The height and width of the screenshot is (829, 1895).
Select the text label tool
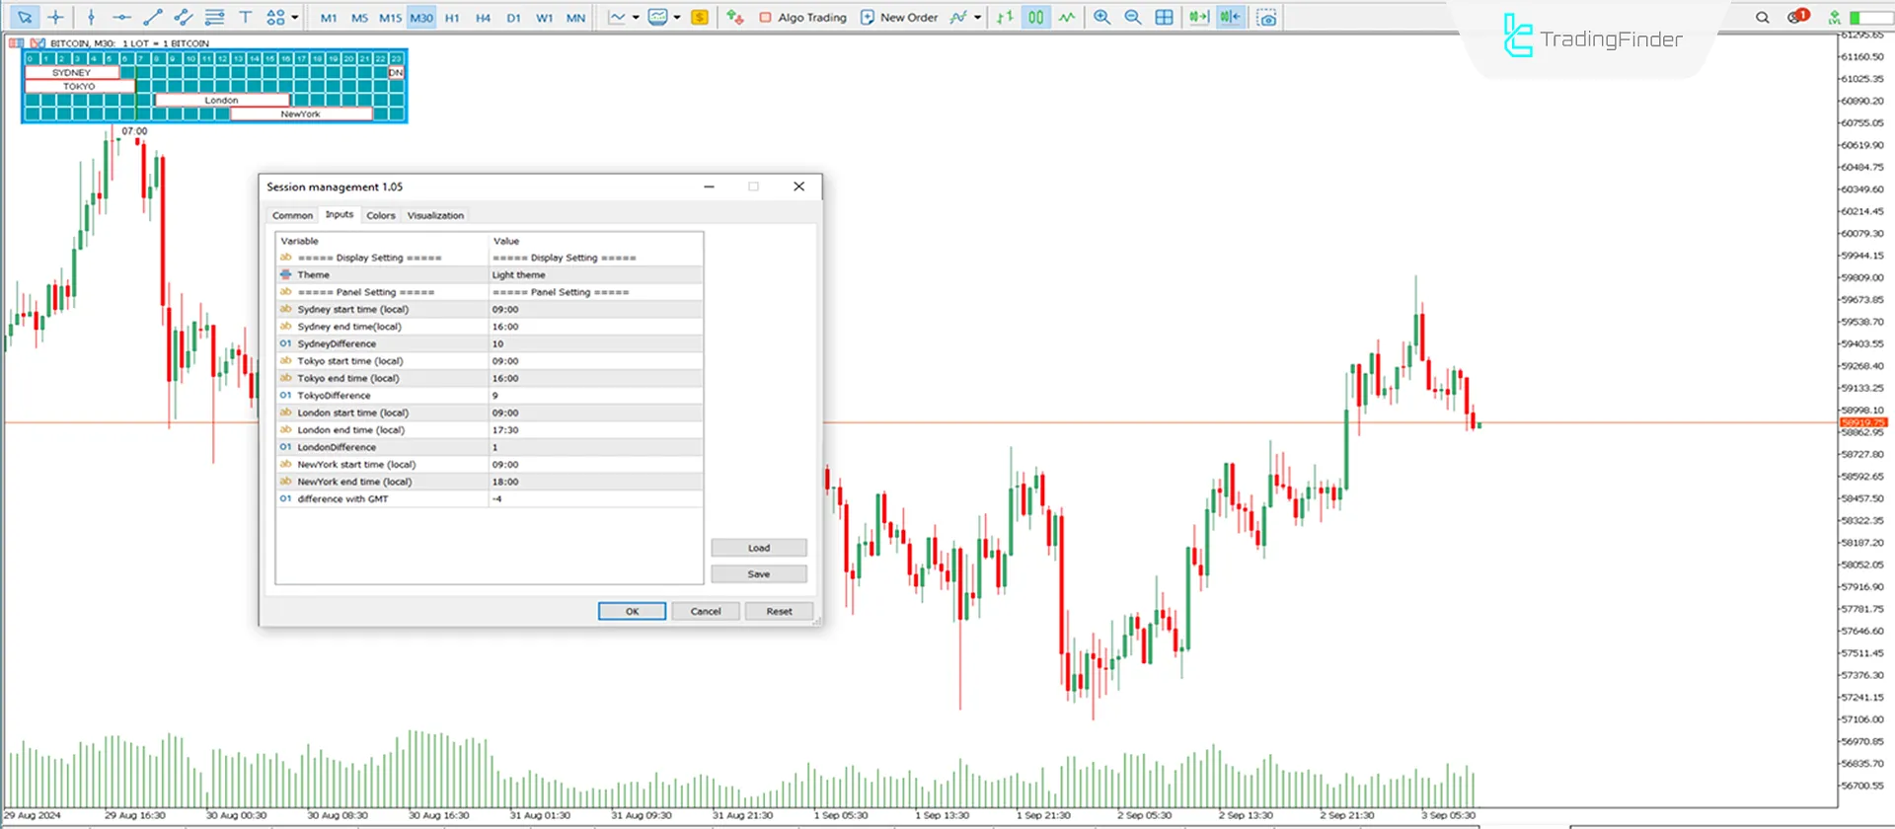(x=246, y=17)
